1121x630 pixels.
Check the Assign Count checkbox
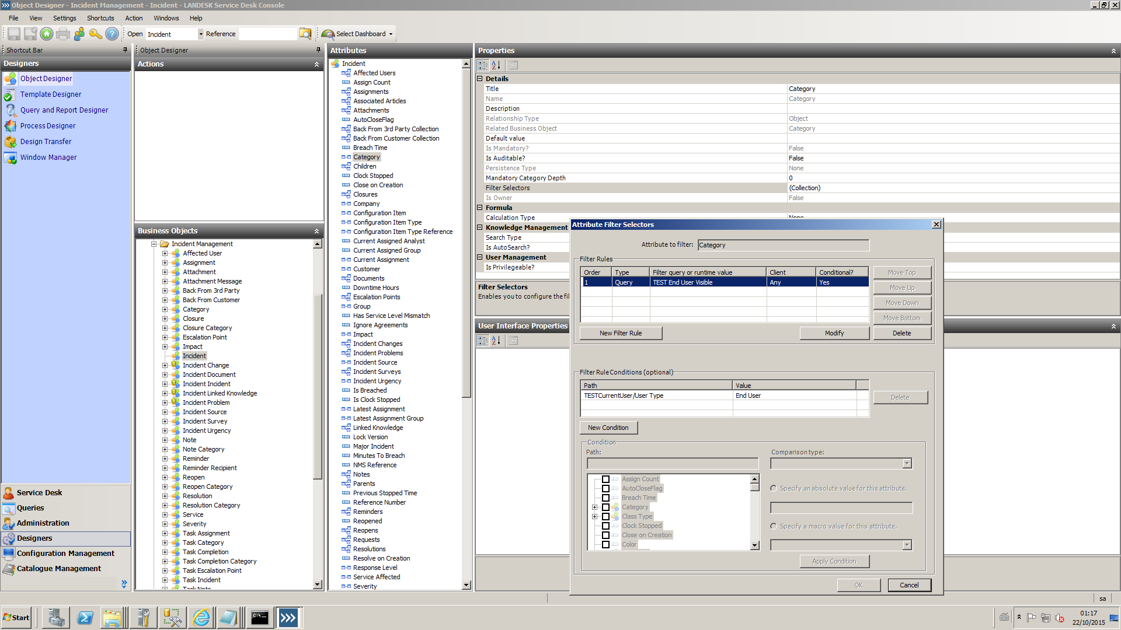(605, 480)
